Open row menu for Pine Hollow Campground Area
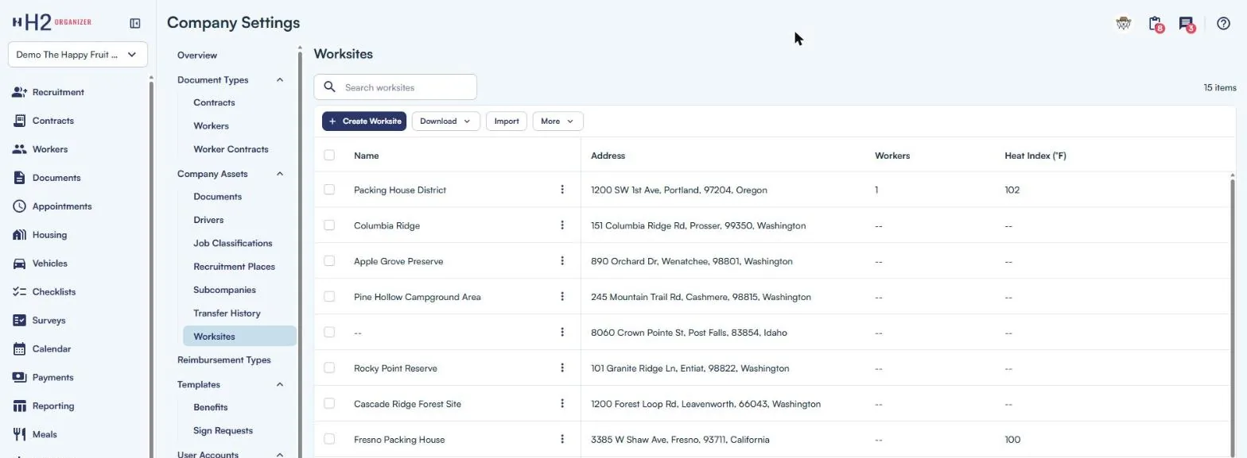This screenshot has height=458, width=1247. pyautogui.click(x=562, y=297)
